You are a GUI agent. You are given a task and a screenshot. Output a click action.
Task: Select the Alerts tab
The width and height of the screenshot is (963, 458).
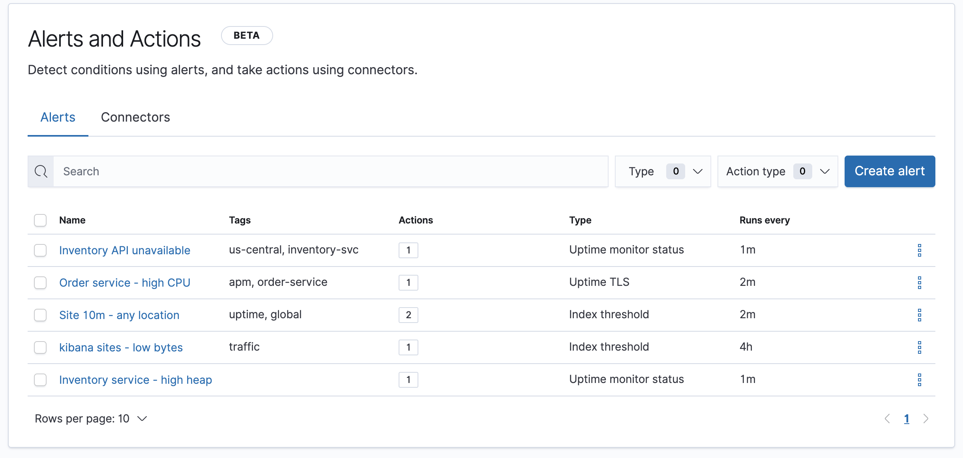58,117
